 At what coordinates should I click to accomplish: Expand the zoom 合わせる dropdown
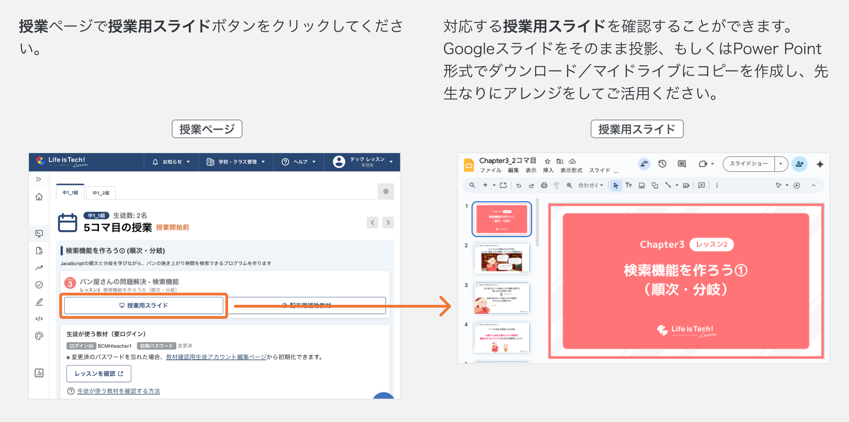click(601, 185)
